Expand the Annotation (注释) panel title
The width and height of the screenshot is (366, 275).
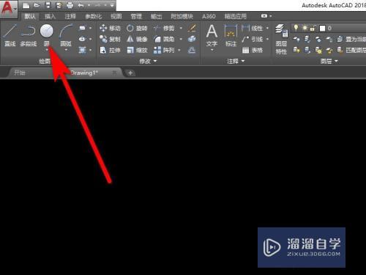point(236,61)
